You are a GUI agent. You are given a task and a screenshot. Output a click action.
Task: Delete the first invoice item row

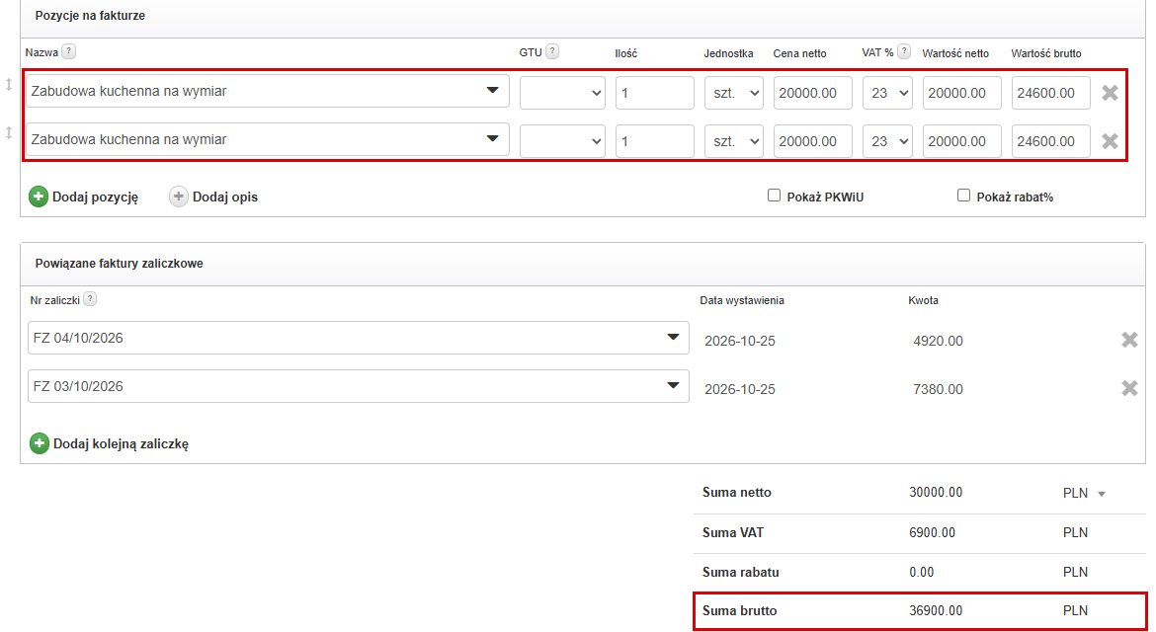(x=1110, y=93)
